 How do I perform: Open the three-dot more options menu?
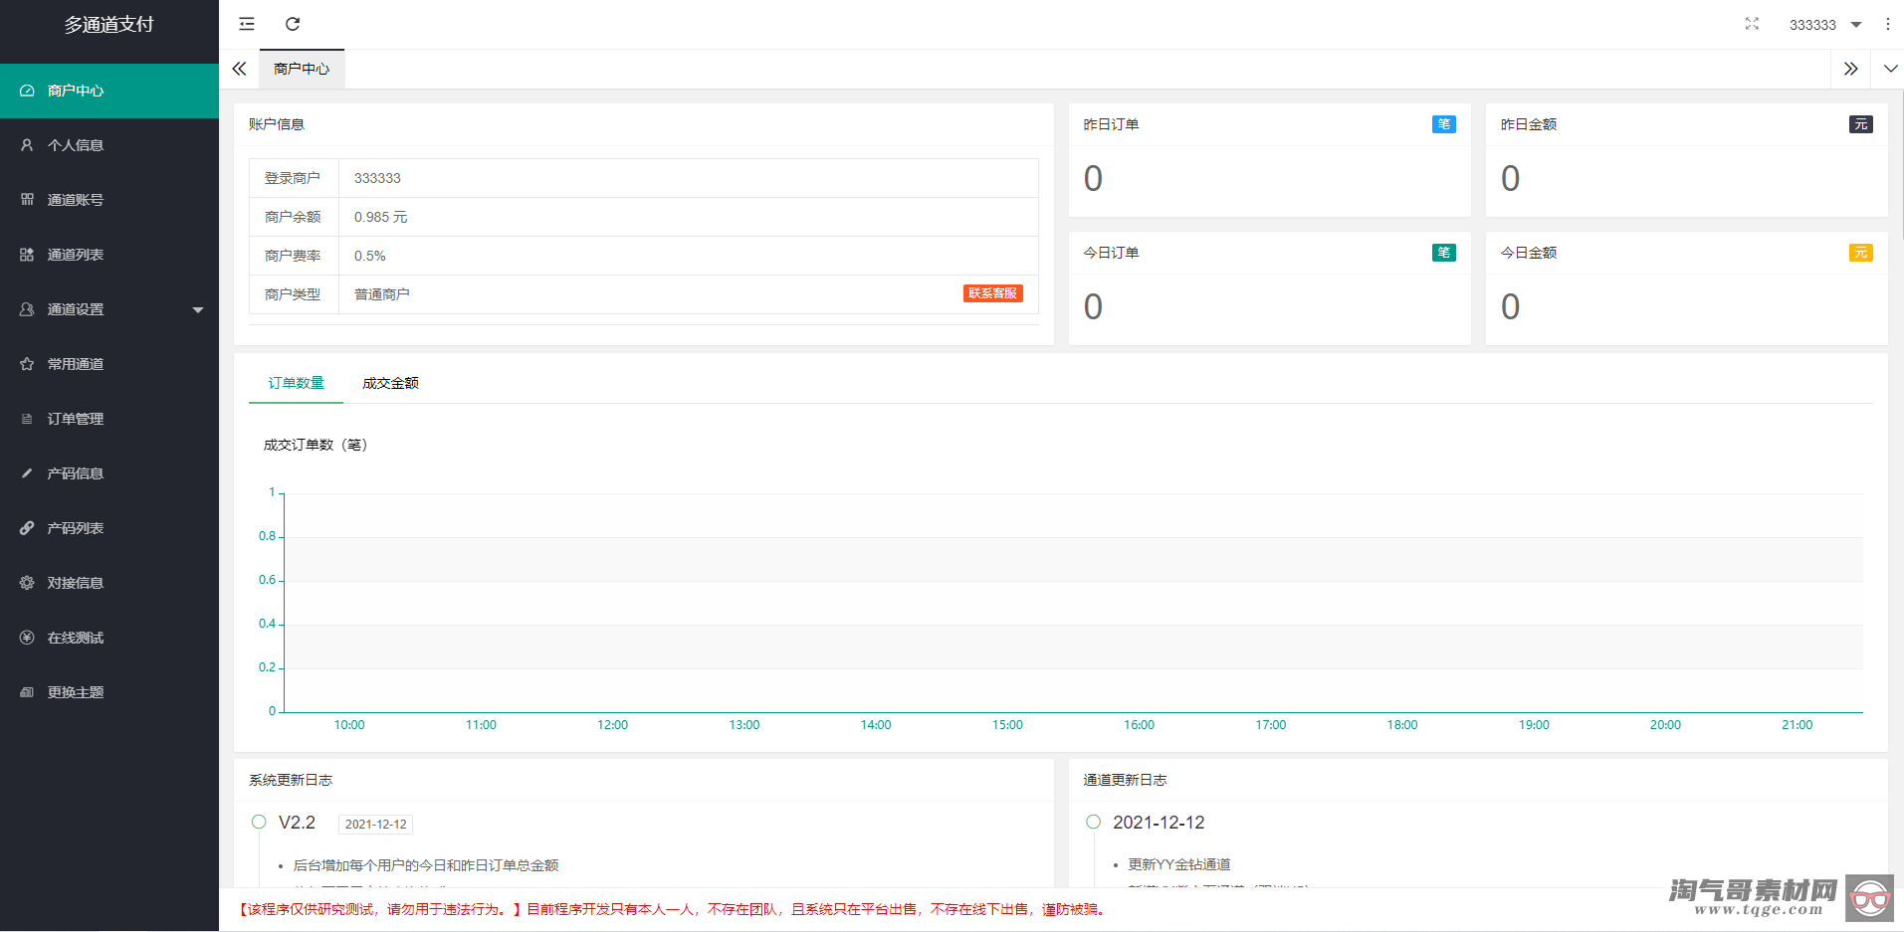pyautogui.click(x=1887, y=24)
